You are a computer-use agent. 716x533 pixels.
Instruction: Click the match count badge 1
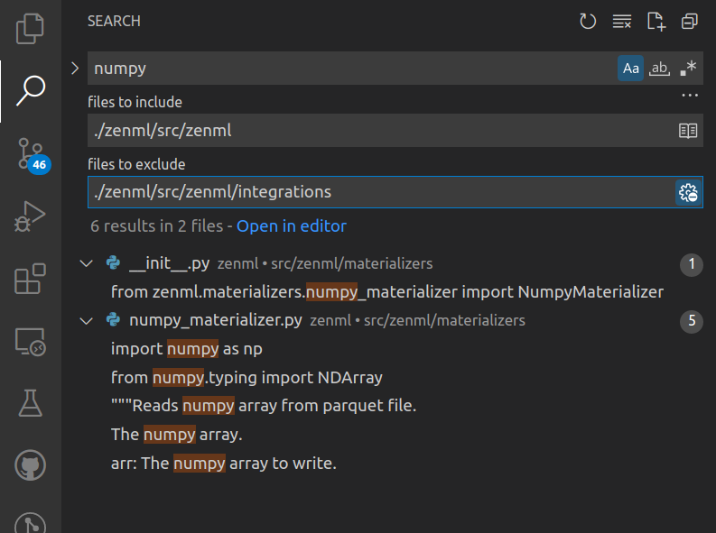(x=692, y=264)
